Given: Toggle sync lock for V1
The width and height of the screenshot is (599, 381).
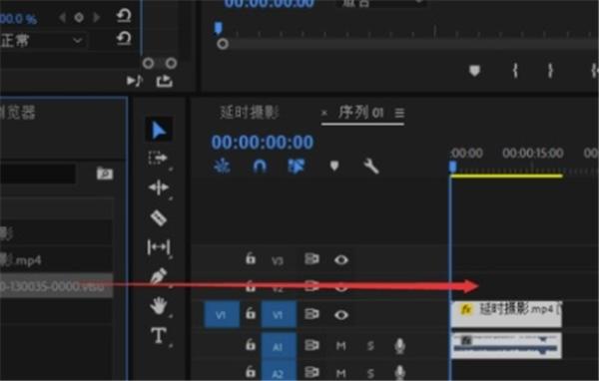Looking at the screenshot, I should 311,314.
